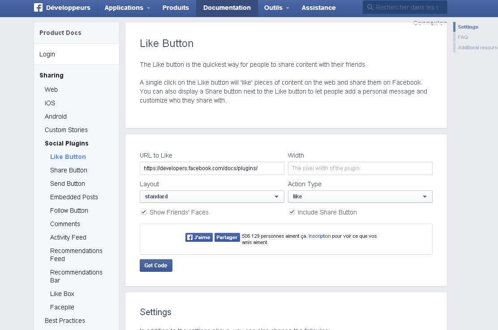498x330 pixels.
Task: Open Recommendations Bar docs
Action: pos(76,276)
